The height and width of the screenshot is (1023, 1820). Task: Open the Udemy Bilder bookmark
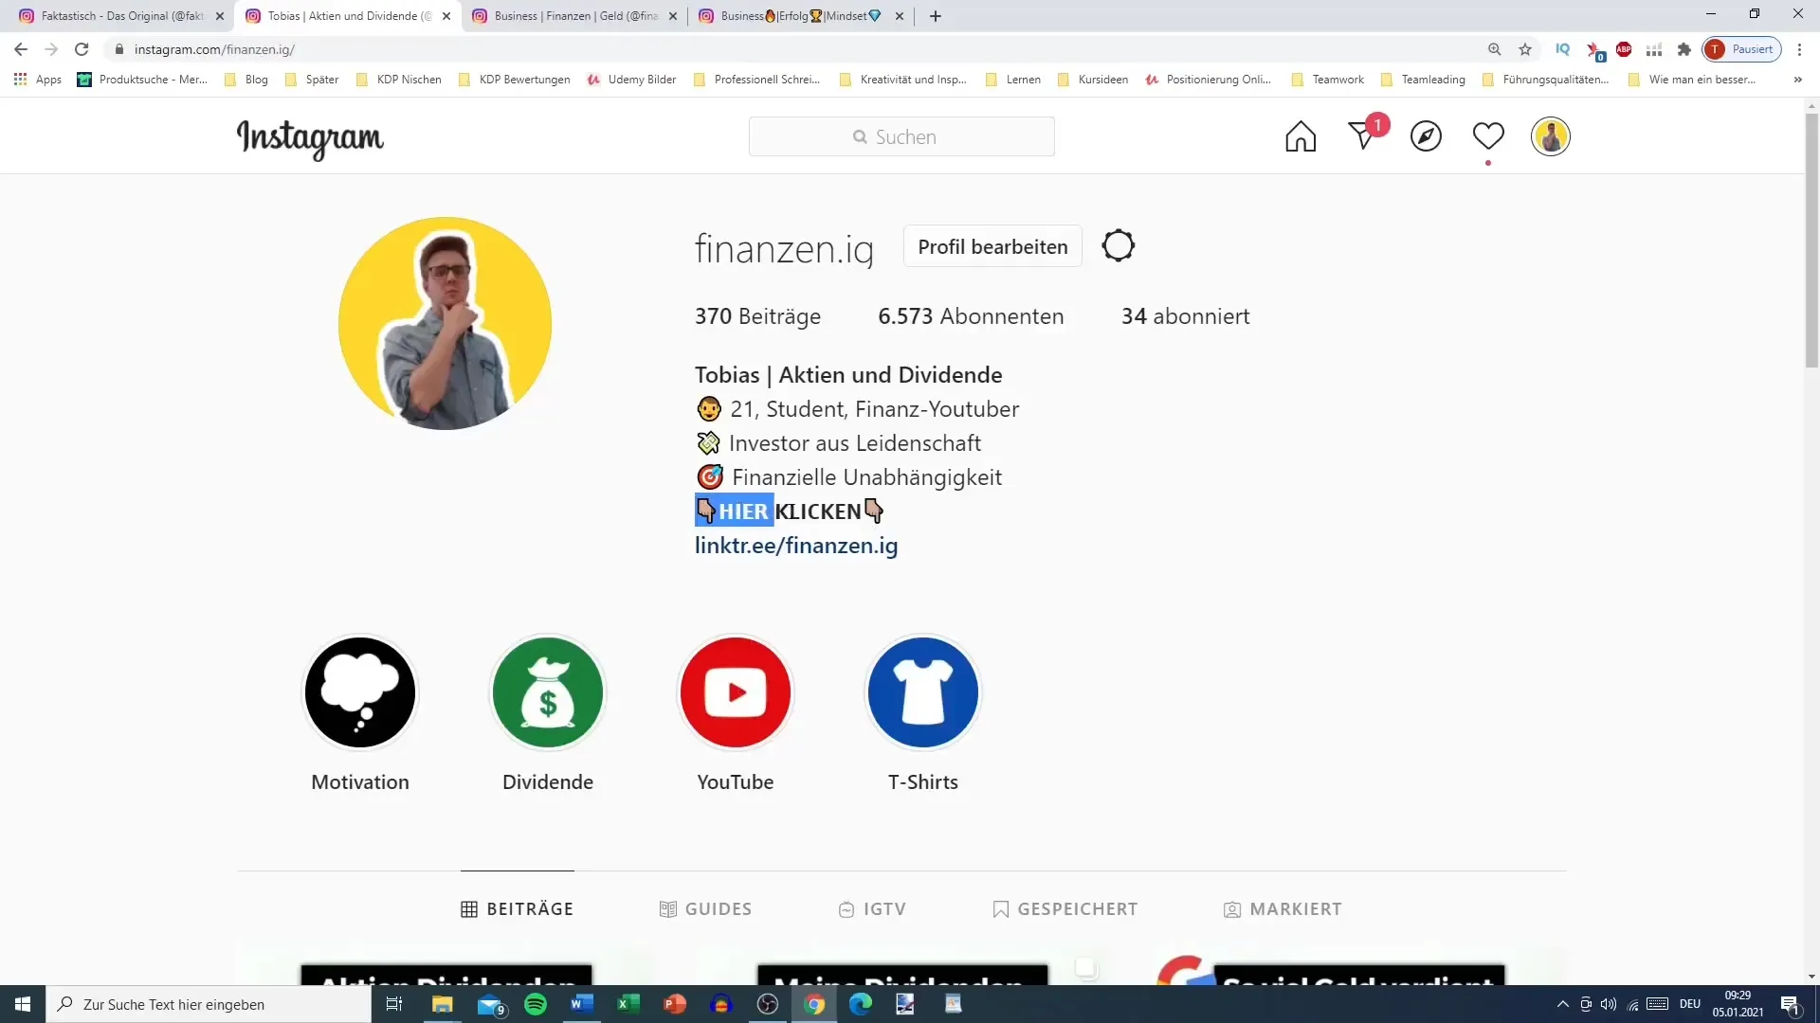631,80
